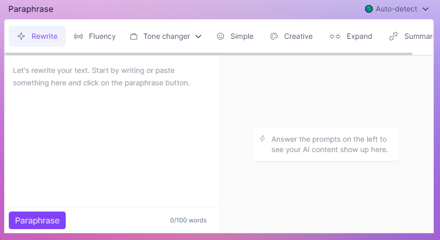Screen dimensions: 440x240
Task: Click the lightning bolt icon in output hint
Action: click(x=262, y=139)
